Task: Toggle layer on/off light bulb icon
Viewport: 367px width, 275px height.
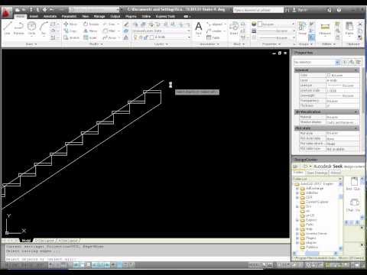Action: coord(135,37)
